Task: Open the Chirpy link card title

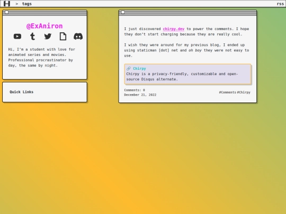Action: [139, 68]
